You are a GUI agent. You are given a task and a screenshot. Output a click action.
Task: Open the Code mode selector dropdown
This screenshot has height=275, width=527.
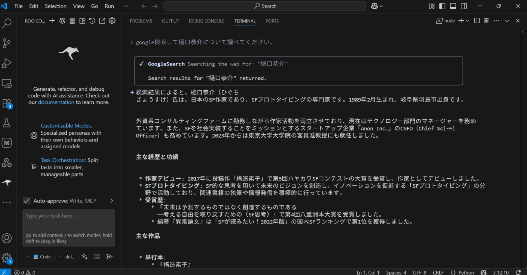pyautogui.click(x=38, y=257)
